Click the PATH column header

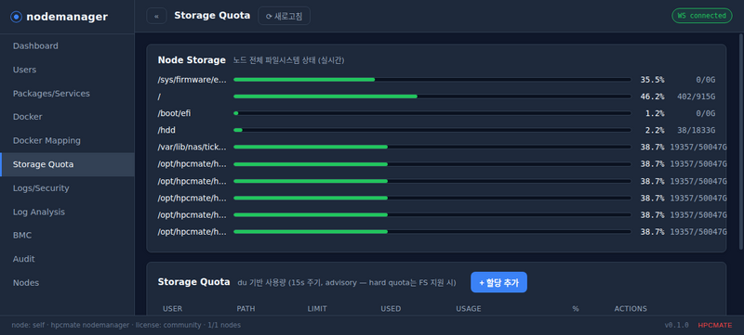246,308
